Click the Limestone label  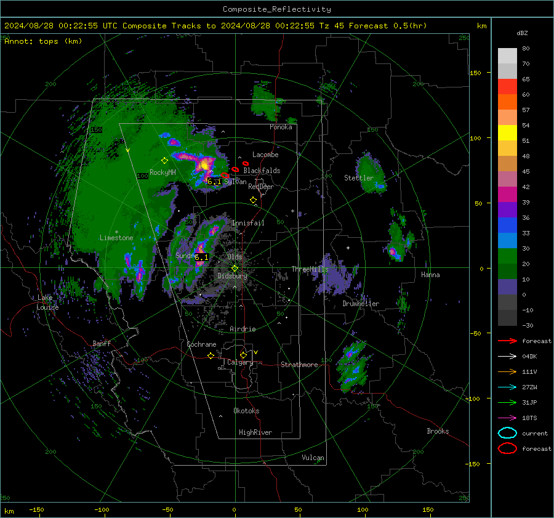(x=116, y=238)
